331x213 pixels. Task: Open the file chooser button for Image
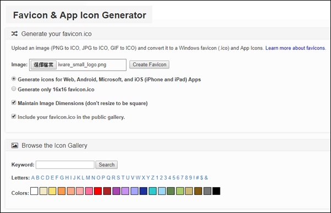[43, 65]
